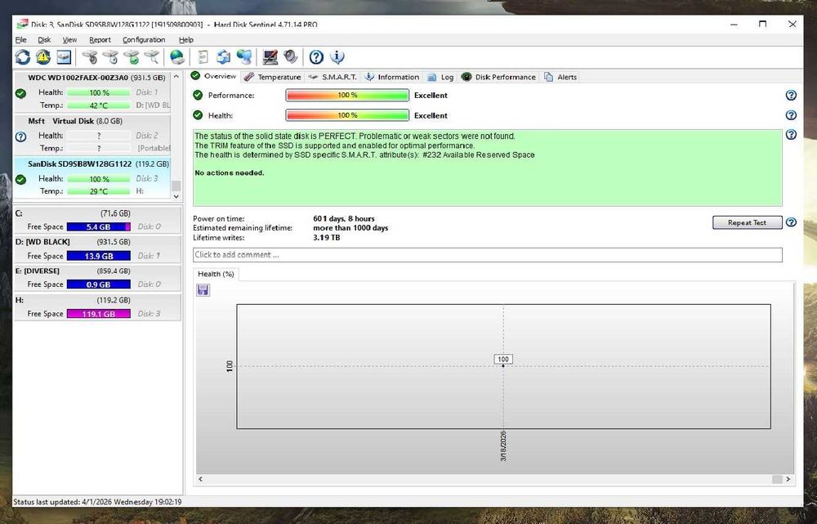Click the disk list scroll-up arrow
The image size is (817, 524).
click(176, 77)
